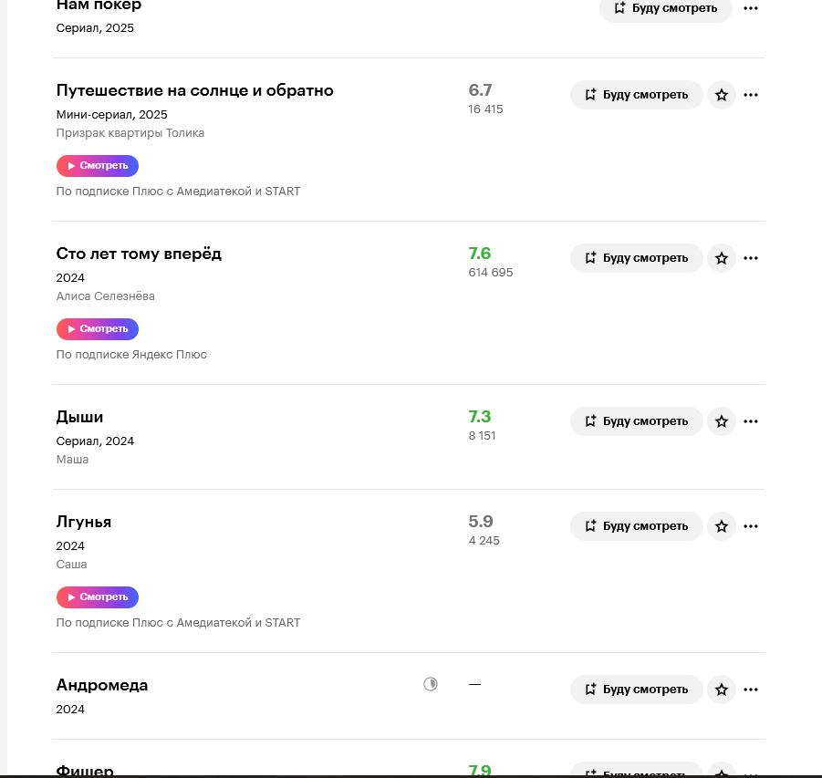This screenshot has height=778, width=822.
Task: Toggle Буду смотреть for Сто лет тому вперёд
Action: (637, 258)
